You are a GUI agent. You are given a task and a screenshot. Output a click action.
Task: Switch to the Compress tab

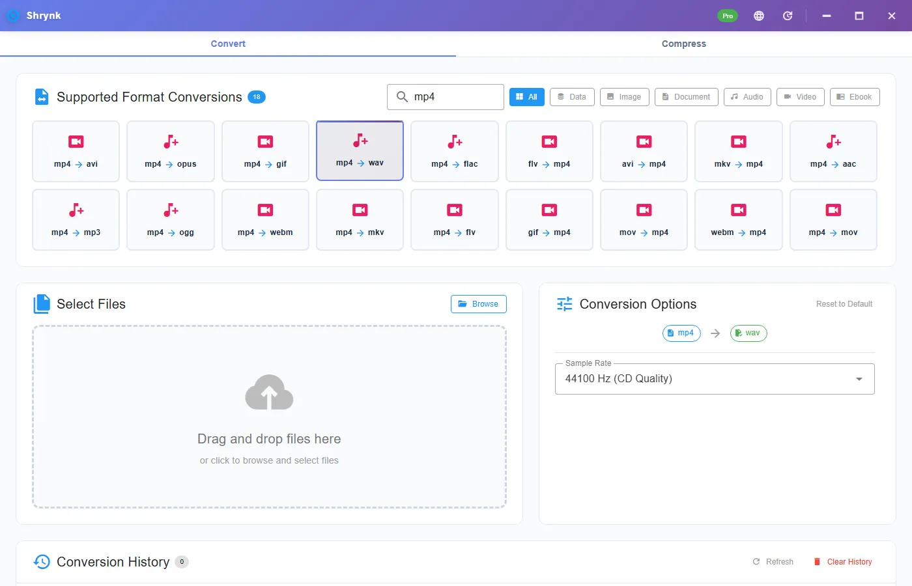tap(684, 44)
